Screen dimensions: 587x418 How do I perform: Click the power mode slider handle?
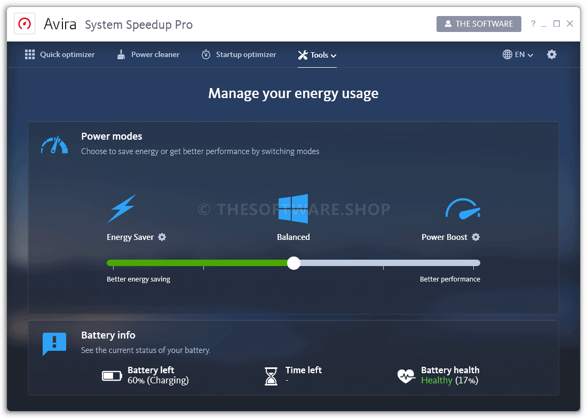(293, 263)
